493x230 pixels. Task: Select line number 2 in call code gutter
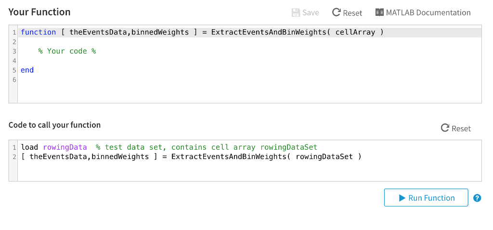[x=14, y=157]
